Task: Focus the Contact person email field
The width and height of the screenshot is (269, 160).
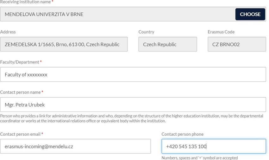Action: coord(75,146)
